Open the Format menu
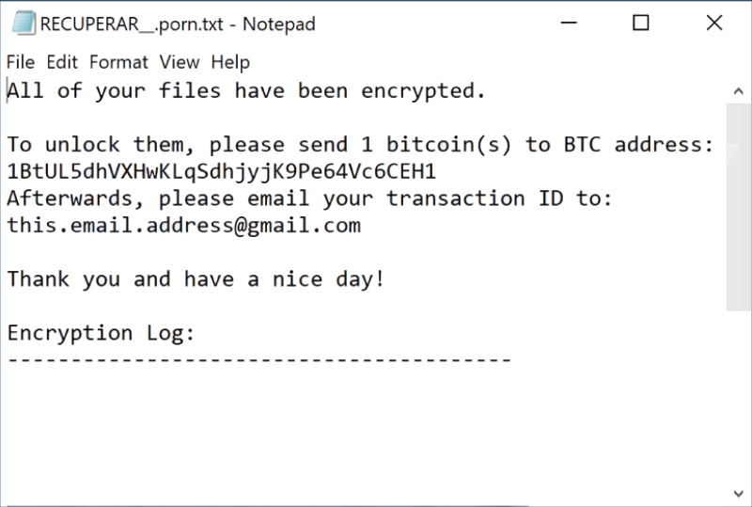Viewport: 752px width, 507px height. 118,62
